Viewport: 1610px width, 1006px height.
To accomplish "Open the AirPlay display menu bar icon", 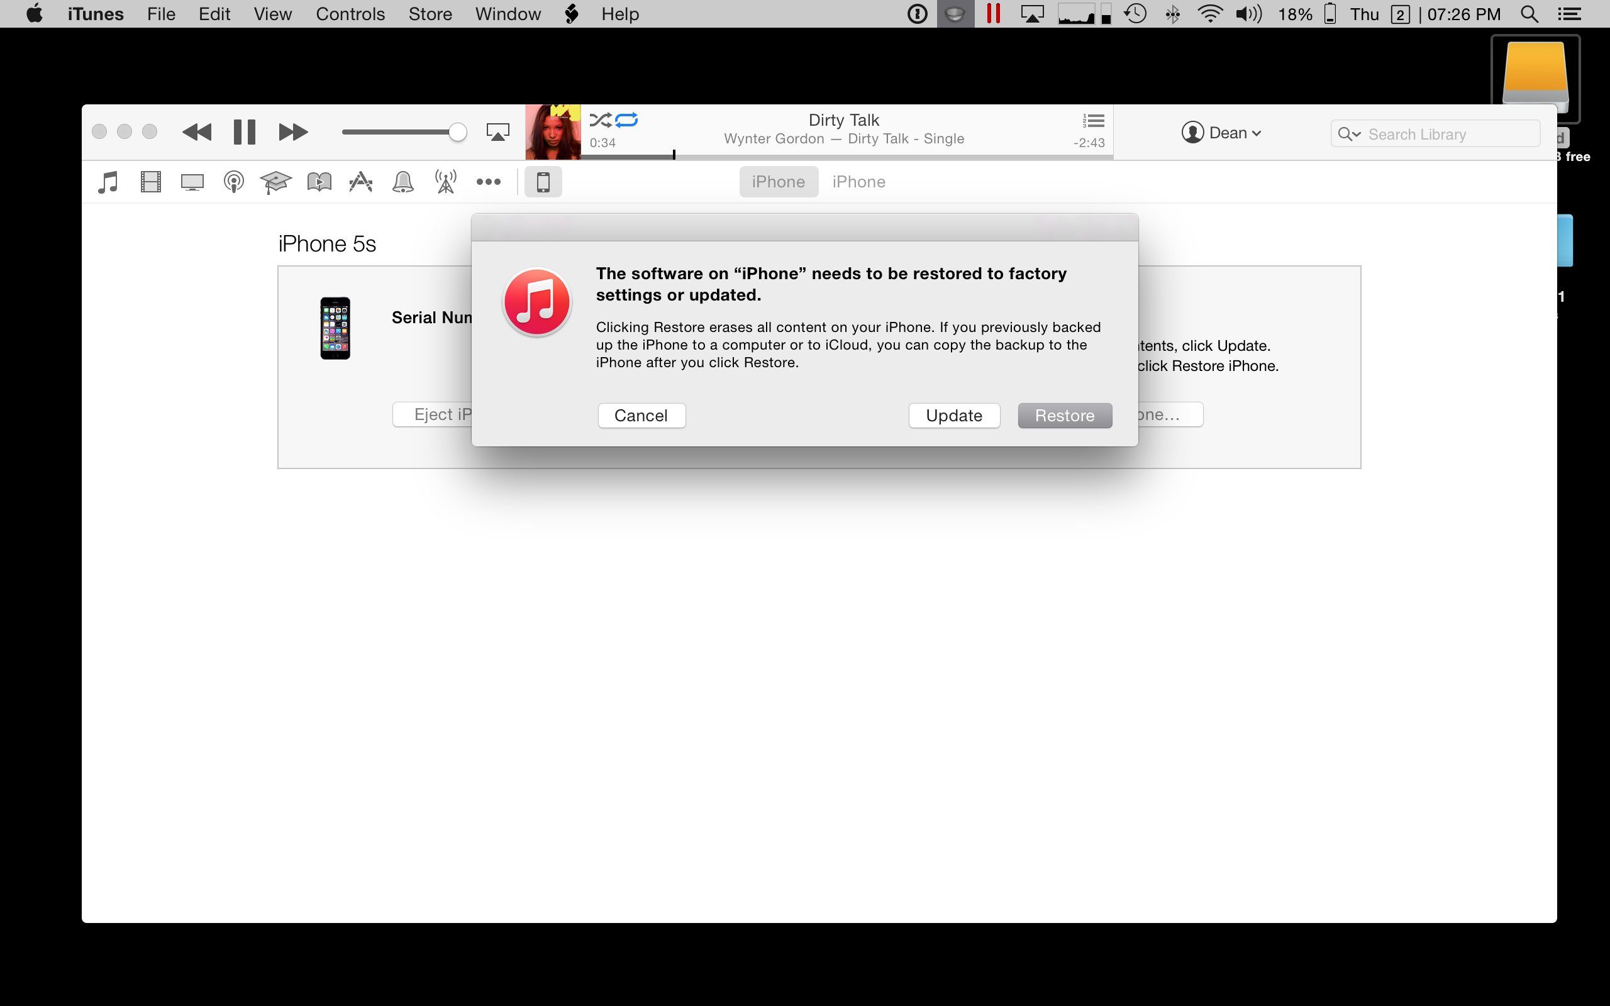I will [x=1032, y=14].
